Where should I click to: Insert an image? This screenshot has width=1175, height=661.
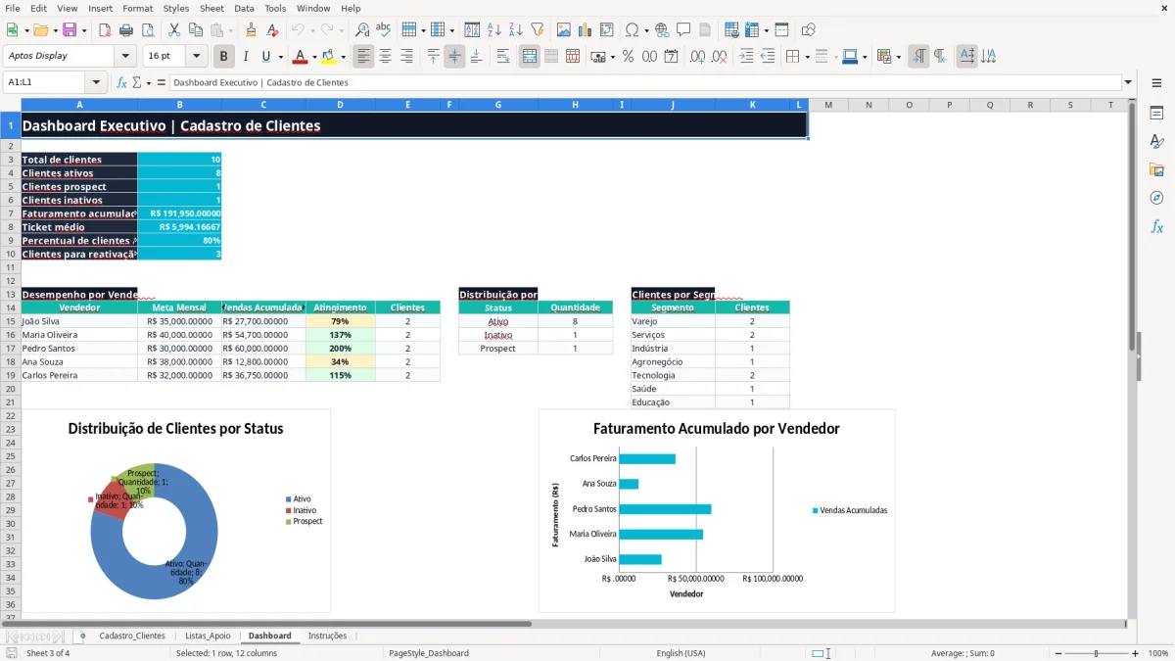click(563, 30)
